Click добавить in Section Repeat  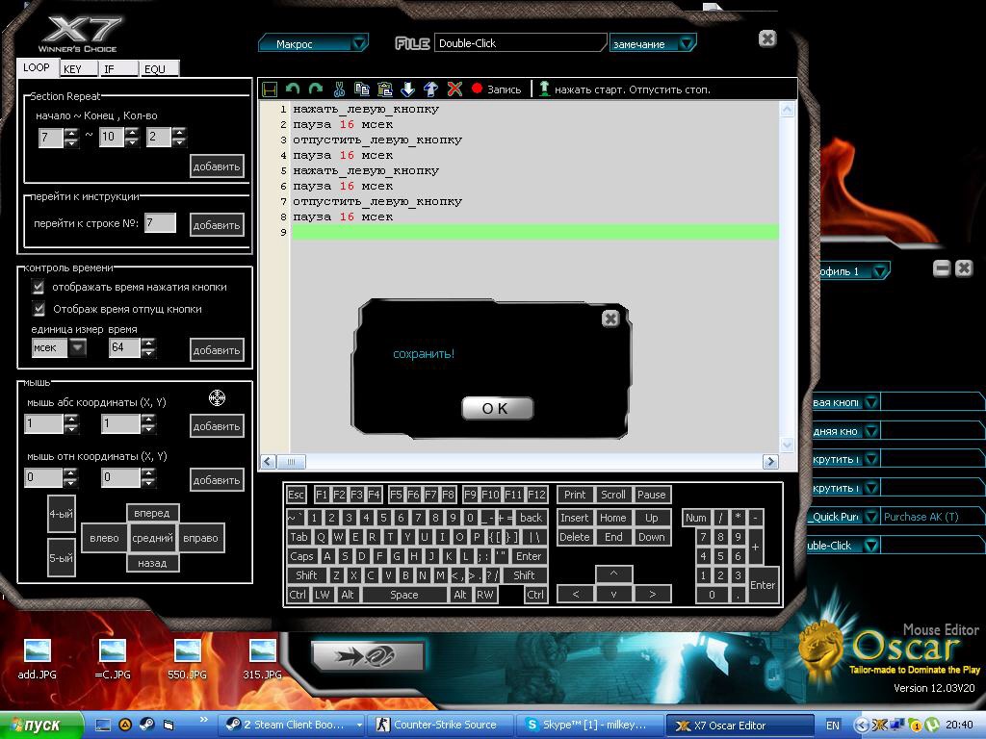(217, 166)
